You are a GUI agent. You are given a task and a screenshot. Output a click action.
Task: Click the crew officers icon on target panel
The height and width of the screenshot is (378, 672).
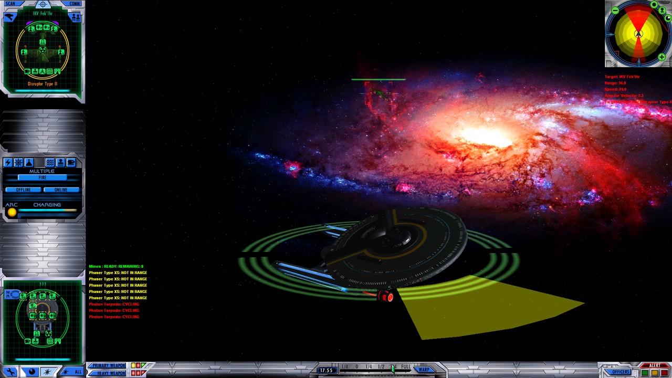click(76, 17)
